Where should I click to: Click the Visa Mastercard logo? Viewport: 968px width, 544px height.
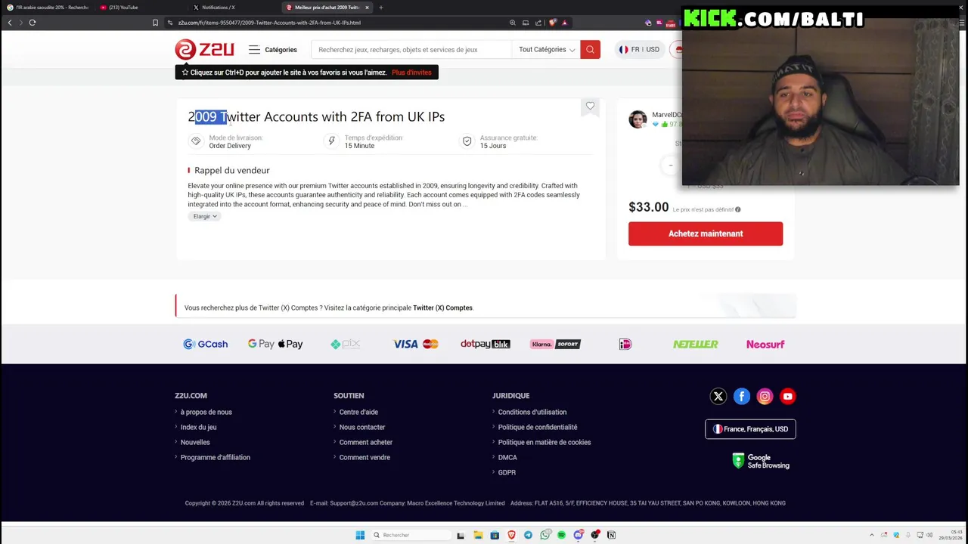coord(415,345)
